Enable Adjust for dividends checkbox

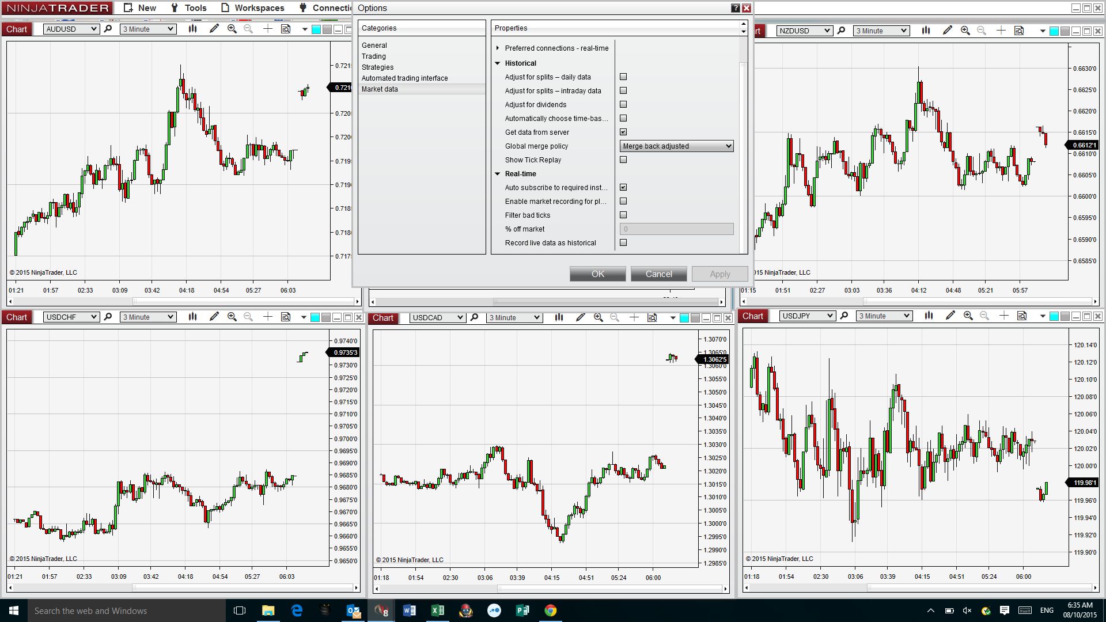tap(623, 104)
